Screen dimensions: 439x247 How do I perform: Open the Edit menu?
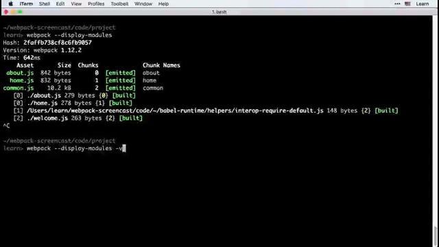point(60,3)
